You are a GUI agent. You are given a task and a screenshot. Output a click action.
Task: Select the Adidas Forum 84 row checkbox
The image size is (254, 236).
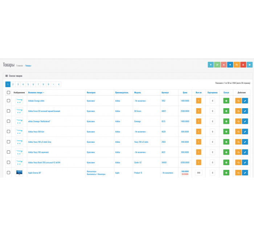[9, 111]
